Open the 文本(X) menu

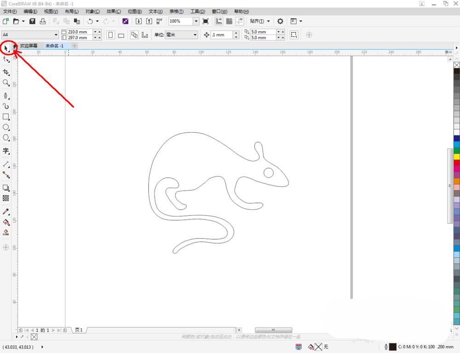click(155, 12)
